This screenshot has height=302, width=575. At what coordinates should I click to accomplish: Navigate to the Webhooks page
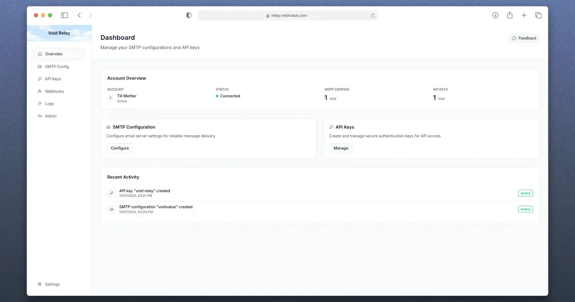tap(54, 92)
